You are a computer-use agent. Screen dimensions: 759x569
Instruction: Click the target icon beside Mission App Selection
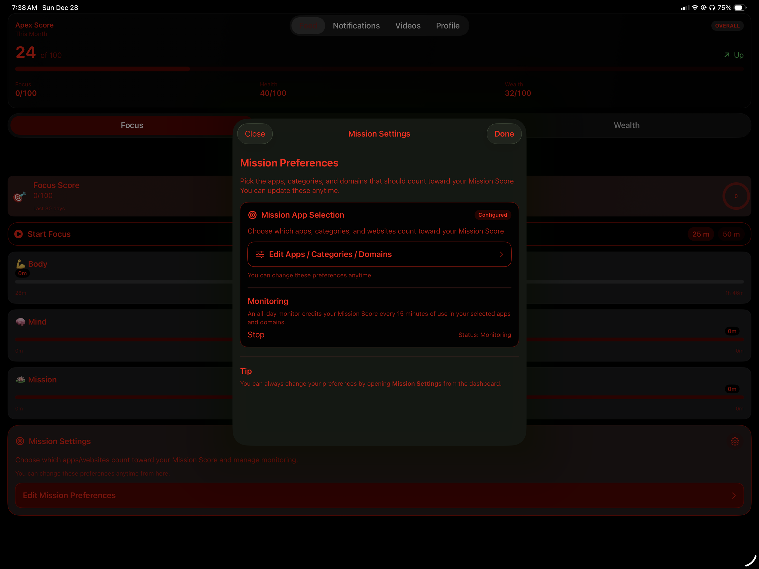[x=252, y=215]
